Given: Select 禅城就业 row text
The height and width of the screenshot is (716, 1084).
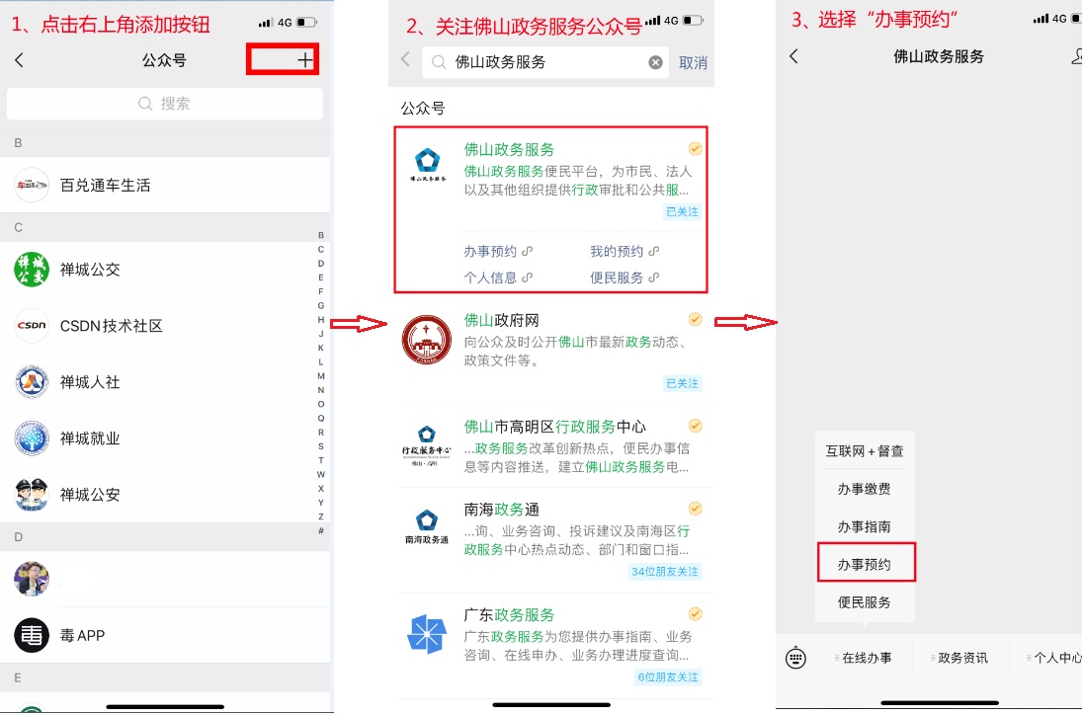Looking at the screenshot, I should tap(90, 438).
